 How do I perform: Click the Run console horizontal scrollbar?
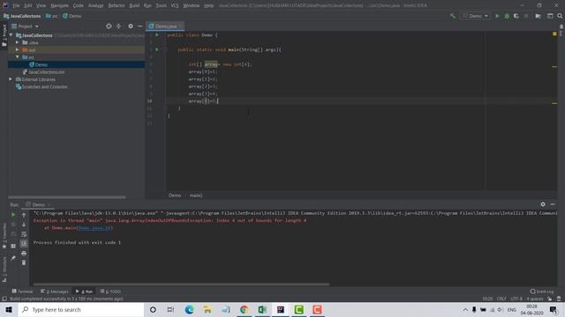pyautogui.click(x=181, y=284)
